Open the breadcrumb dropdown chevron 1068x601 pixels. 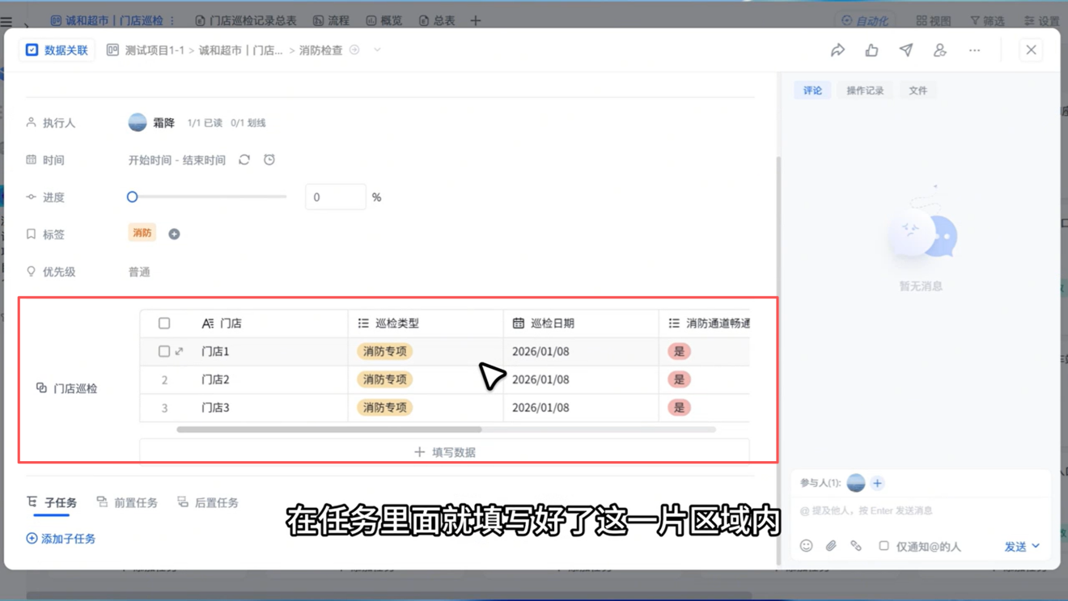tap(377, 50)
